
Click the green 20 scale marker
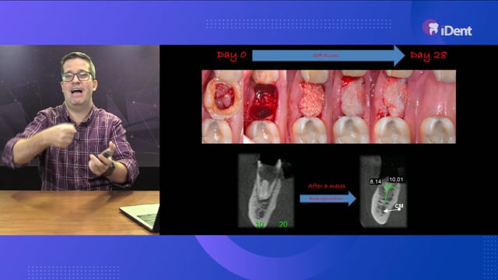pyautogui.click(x=283, y=224)
